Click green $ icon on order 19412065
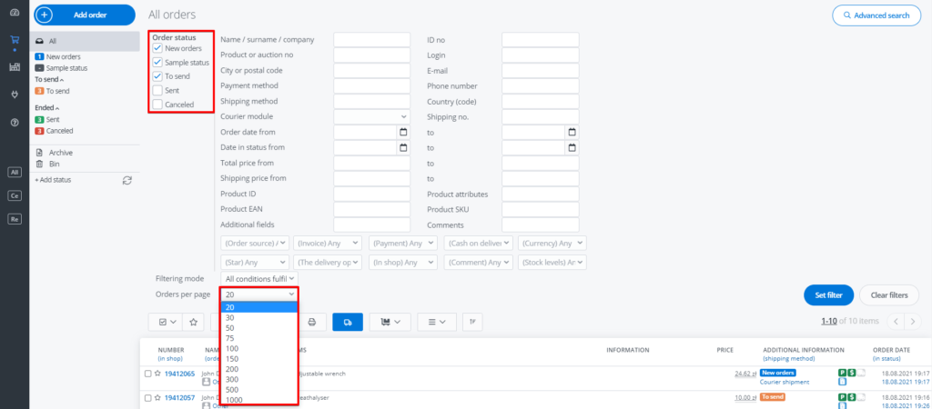The image size is (932, 409). pyautogui.click(x=852, y=373)
